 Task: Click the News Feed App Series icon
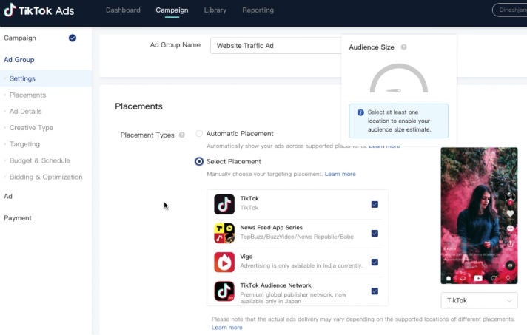(x=224, y=233)
